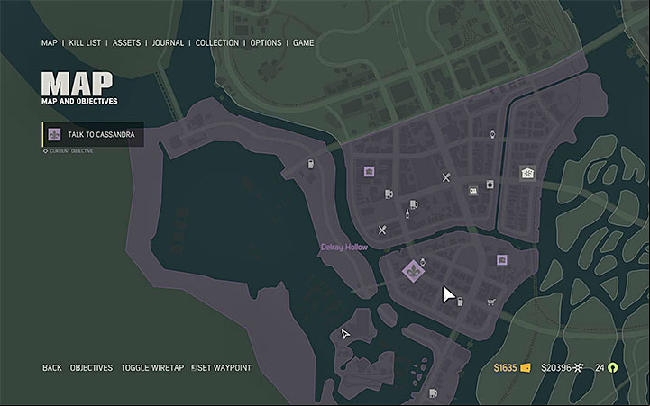Click the yellow marker icon beside 24
Image resolution: width=650 pixels, height=406 pixels.
coord(613,367)
